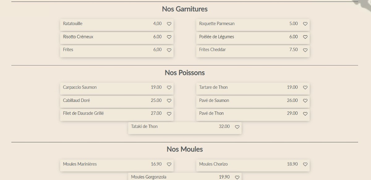Like Risotto Crémeux with heart icon
The width and height of the screenshot is (371, 180).
169,37
